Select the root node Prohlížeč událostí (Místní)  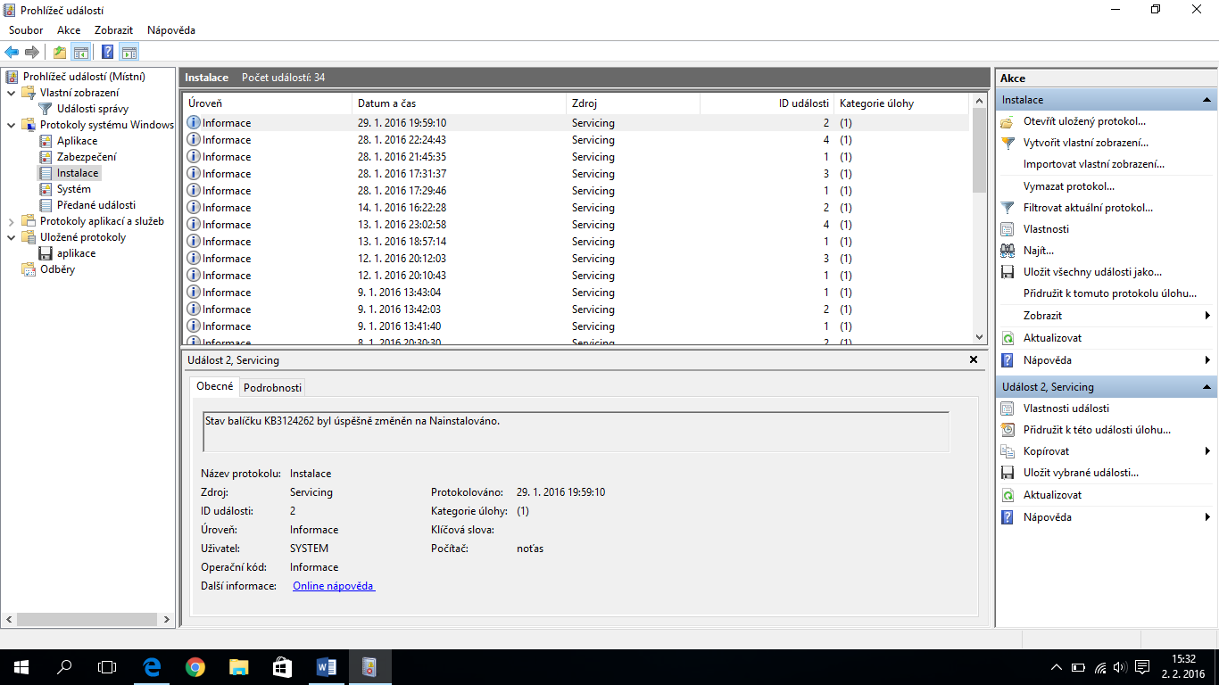click(x=84, y=77)
